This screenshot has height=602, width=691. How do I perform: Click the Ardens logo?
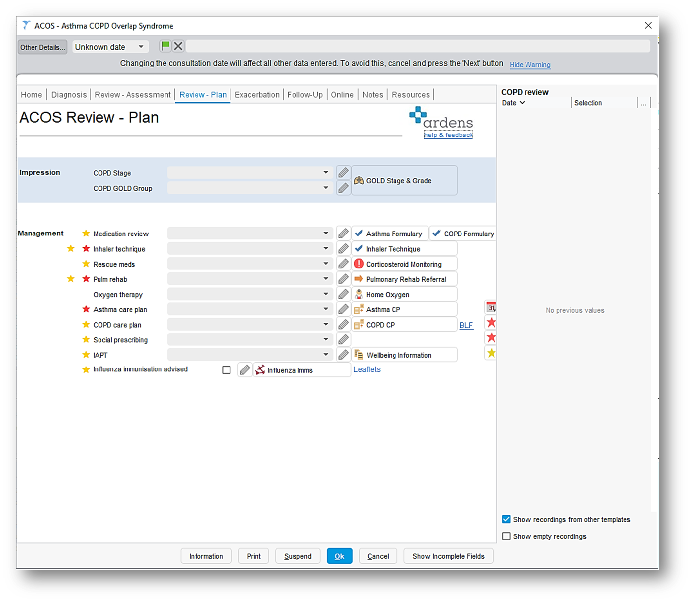click(x=441, y=118)
